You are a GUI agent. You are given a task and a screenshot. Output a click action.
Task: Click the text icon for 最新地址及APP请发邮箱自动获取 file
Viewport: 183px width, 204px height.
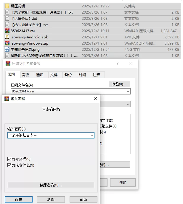(7, 56)
